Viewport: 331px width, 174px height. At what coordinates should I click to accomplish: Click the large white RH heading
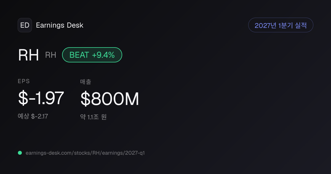click(x=28, y=55)
